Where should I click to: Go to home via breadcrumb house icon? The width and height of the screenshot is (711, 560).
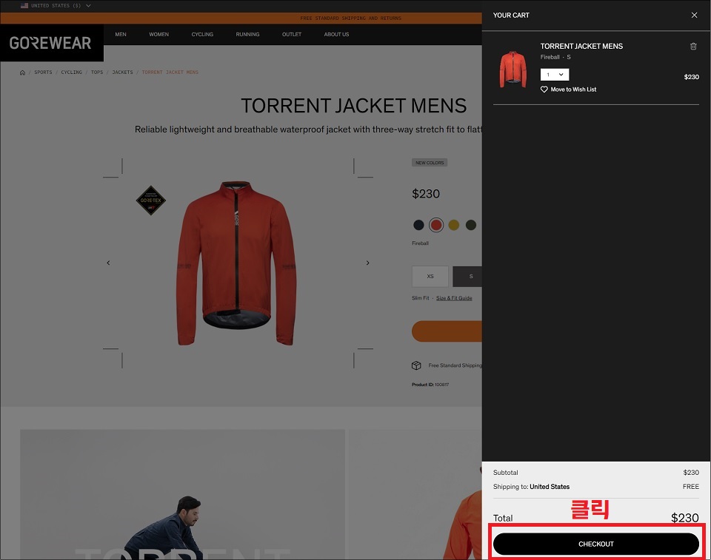(x=22, y=72)
